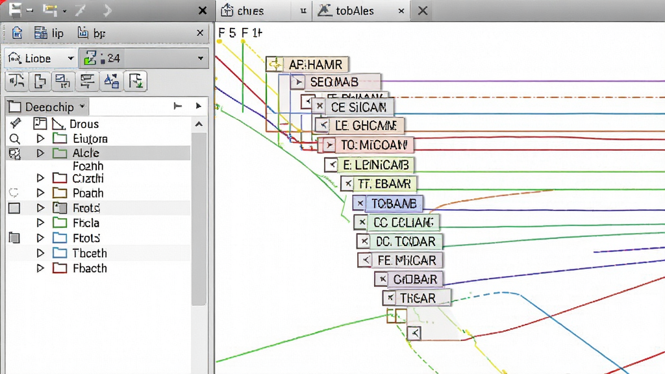This screenshot has height=374, width=665.
Task: Toggle the X box on CE SICAM node
Action: [320, 106]
